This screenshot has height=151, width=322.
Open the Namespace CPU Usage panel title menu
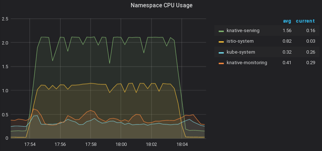(x=161, y=5)
